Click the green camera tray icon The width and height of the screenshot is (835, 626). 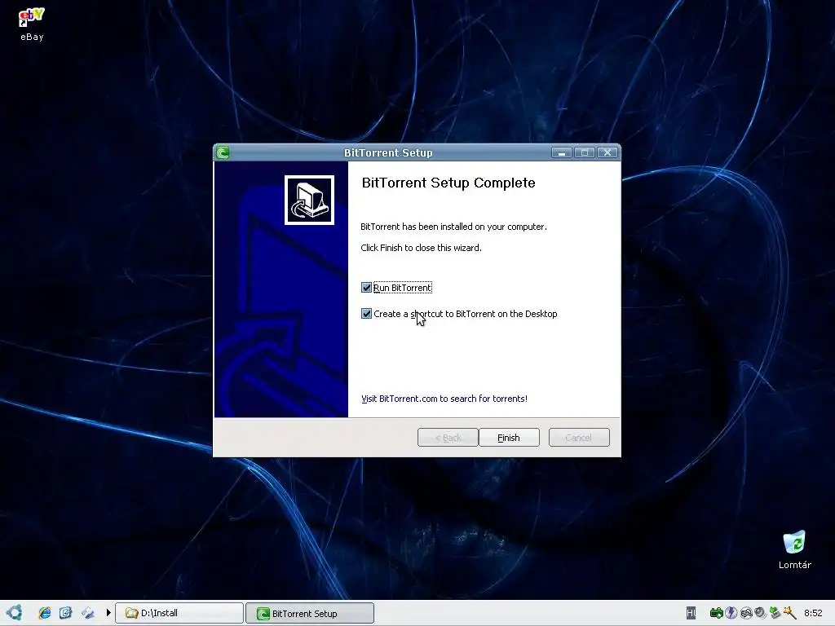coord(716,613)
